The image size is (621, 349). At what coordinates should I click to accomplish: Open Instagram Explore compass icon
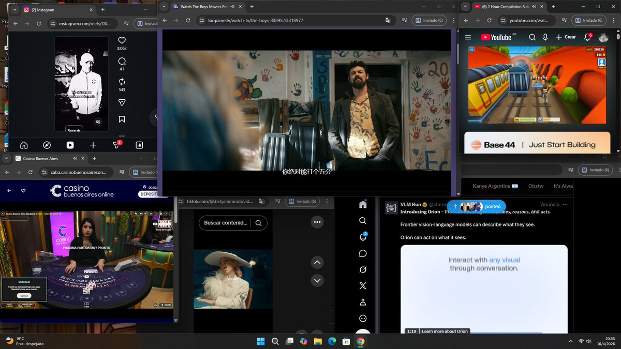click(47, 145)
